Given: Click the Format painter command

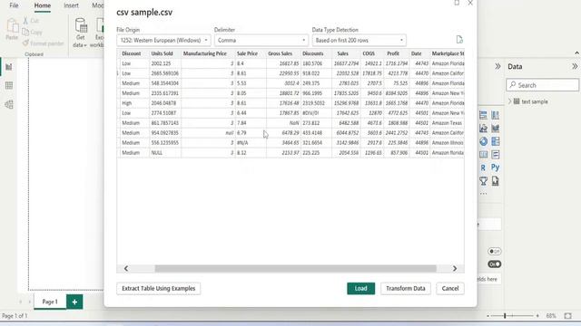Looking at the screenshot, I should coord(43,43).
